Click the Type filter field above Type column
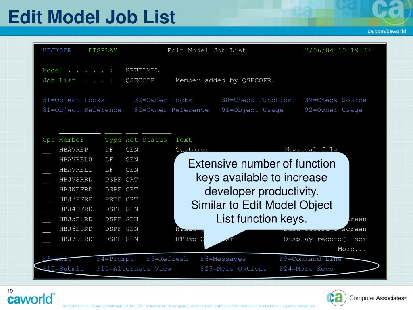Screen dimensions: 413x310 pyautogui.click(x=113, y=130)
